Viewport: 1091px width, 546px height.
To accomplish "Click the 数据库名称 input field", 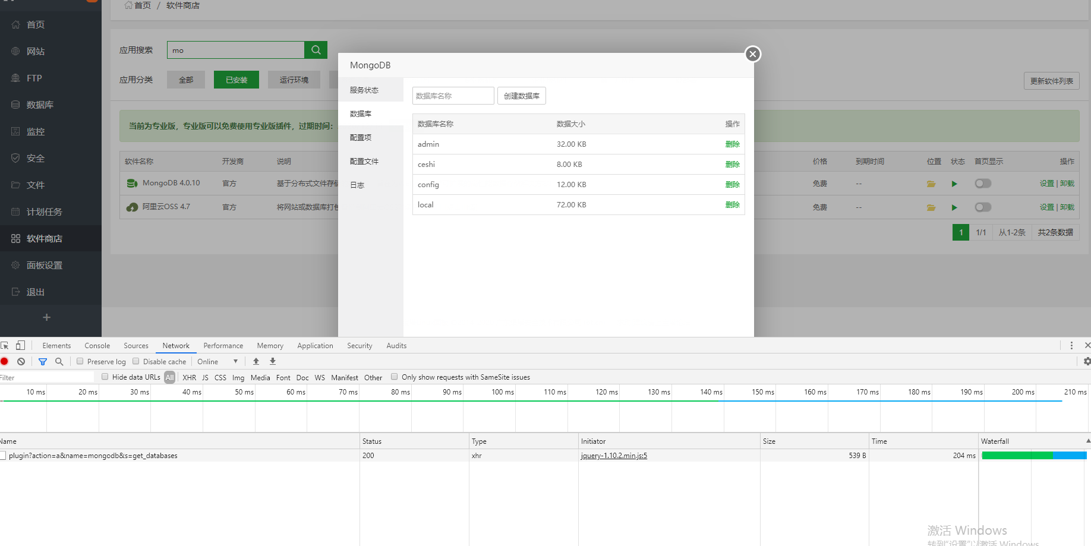I will tap(453, 96).
